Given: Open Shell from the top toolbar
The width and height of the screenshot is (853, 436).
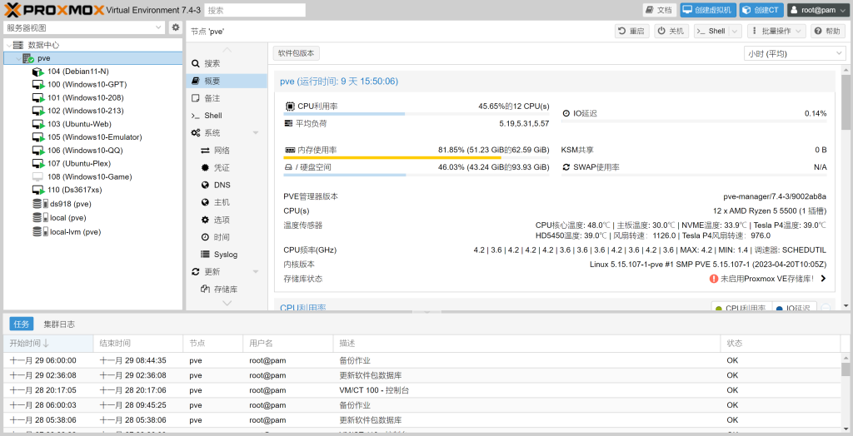Looking at the screenshot, I should tap(711, 31).
